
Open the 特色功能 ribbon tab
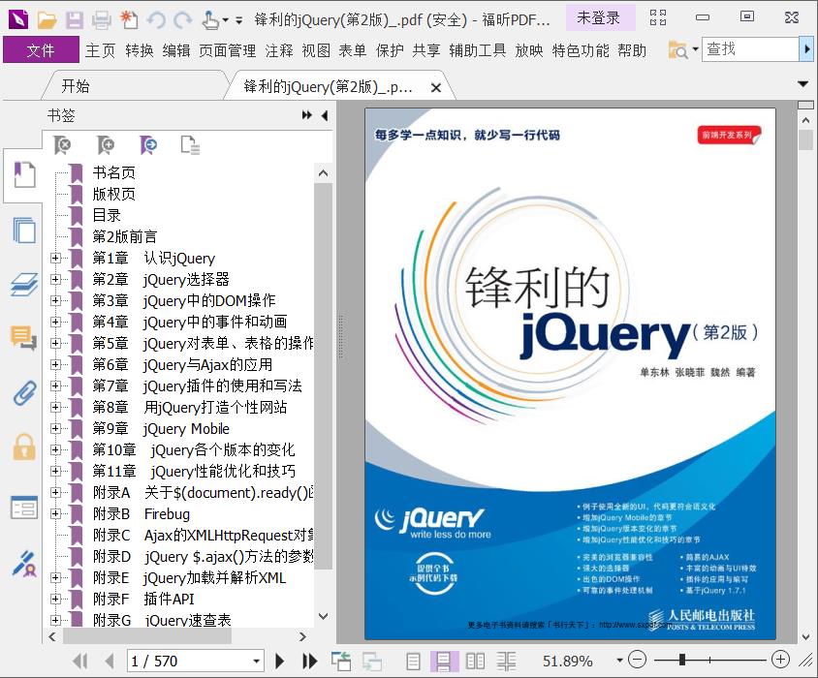coord(581,50)
